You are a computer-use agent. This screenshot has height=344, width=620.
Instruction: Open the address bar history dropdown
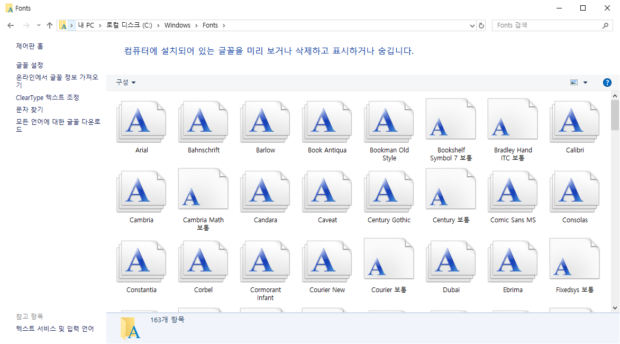tap(472, 26)
